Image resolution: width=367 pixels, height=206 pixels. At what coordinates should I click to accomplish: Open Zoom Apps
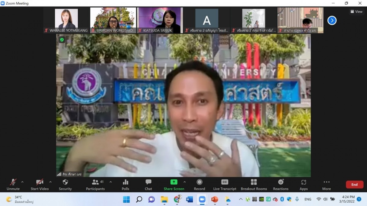(304, 185)
